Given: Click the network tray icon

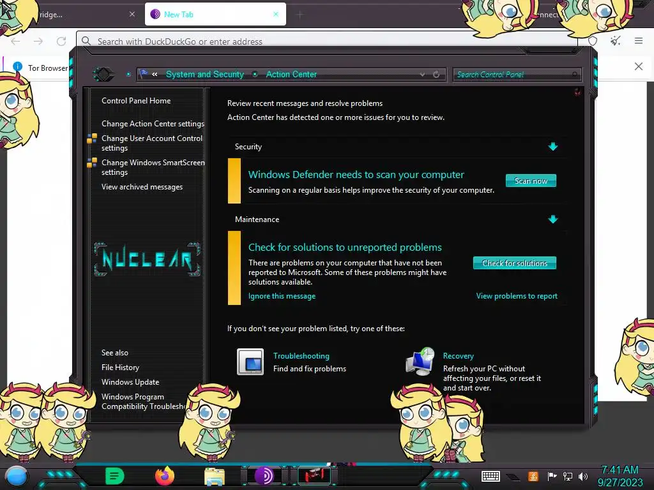Looking at the screenshot, I should click(x=568, y=476).
